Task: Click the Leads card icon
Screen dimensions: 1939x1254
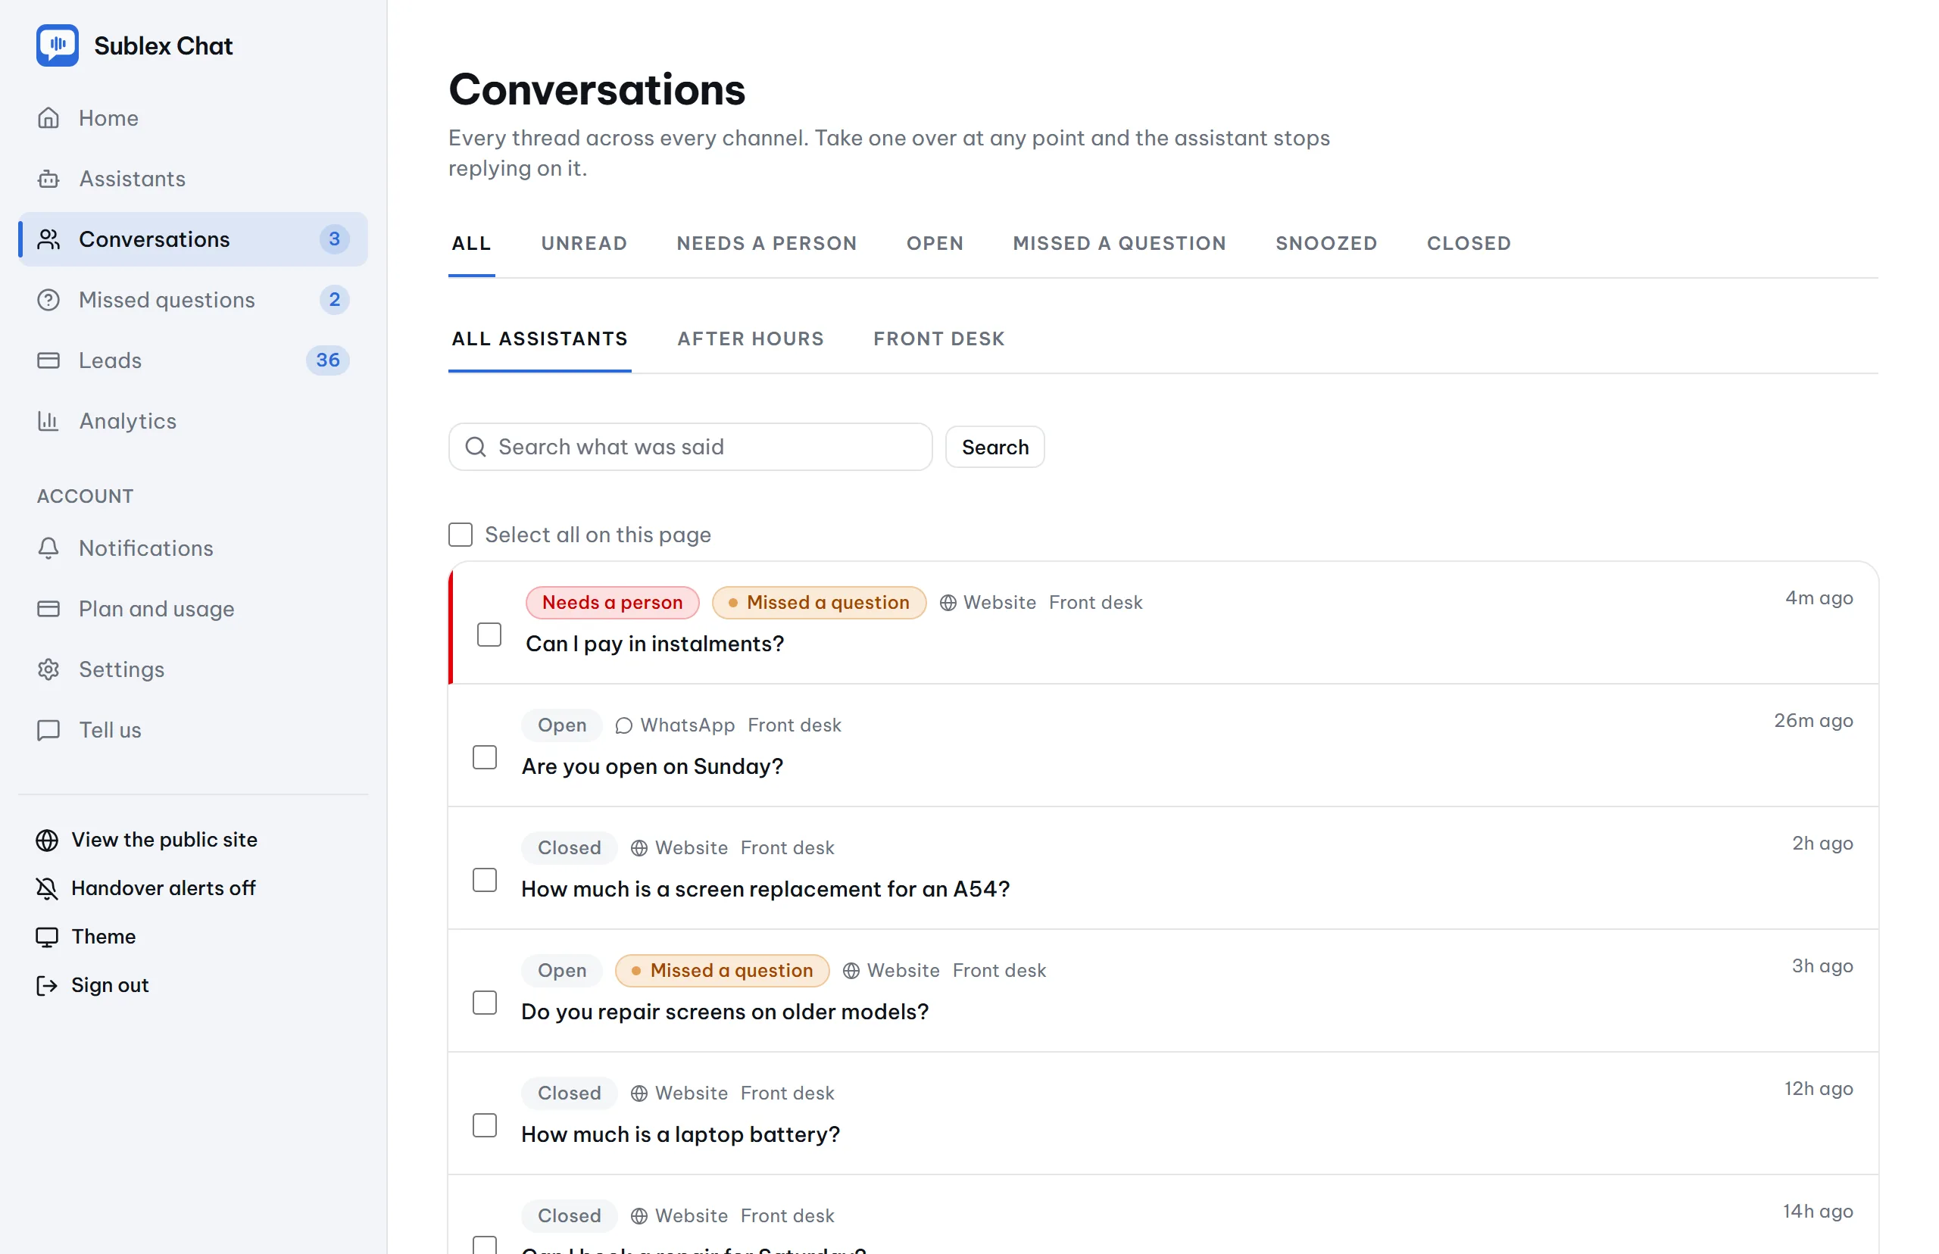Action: pos(49,360)
